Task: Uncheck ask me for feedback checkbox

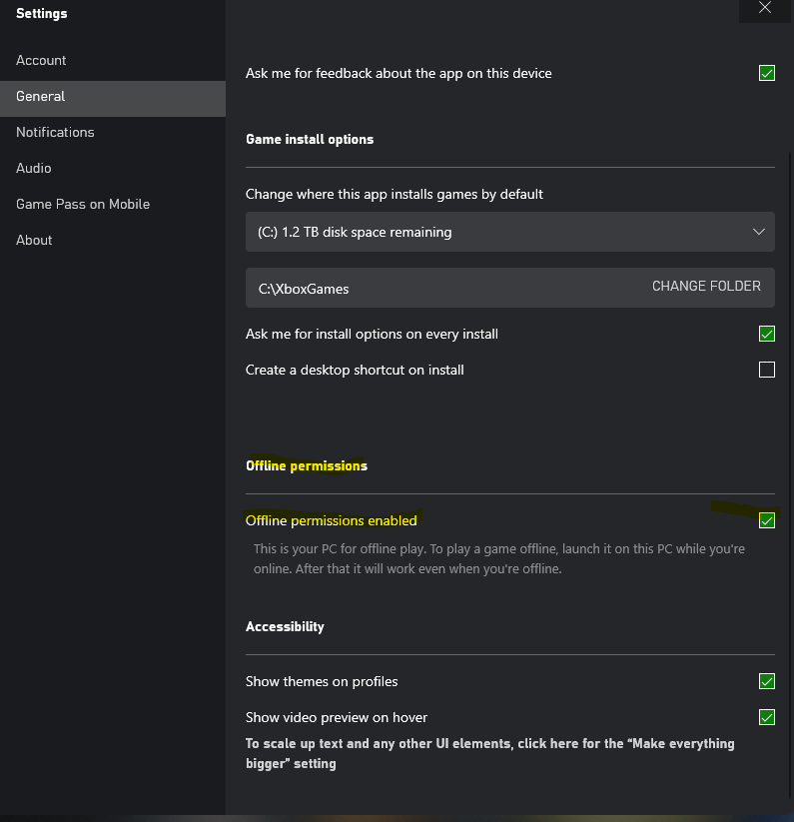Action: pyautogui.click(x=767, y=73)
